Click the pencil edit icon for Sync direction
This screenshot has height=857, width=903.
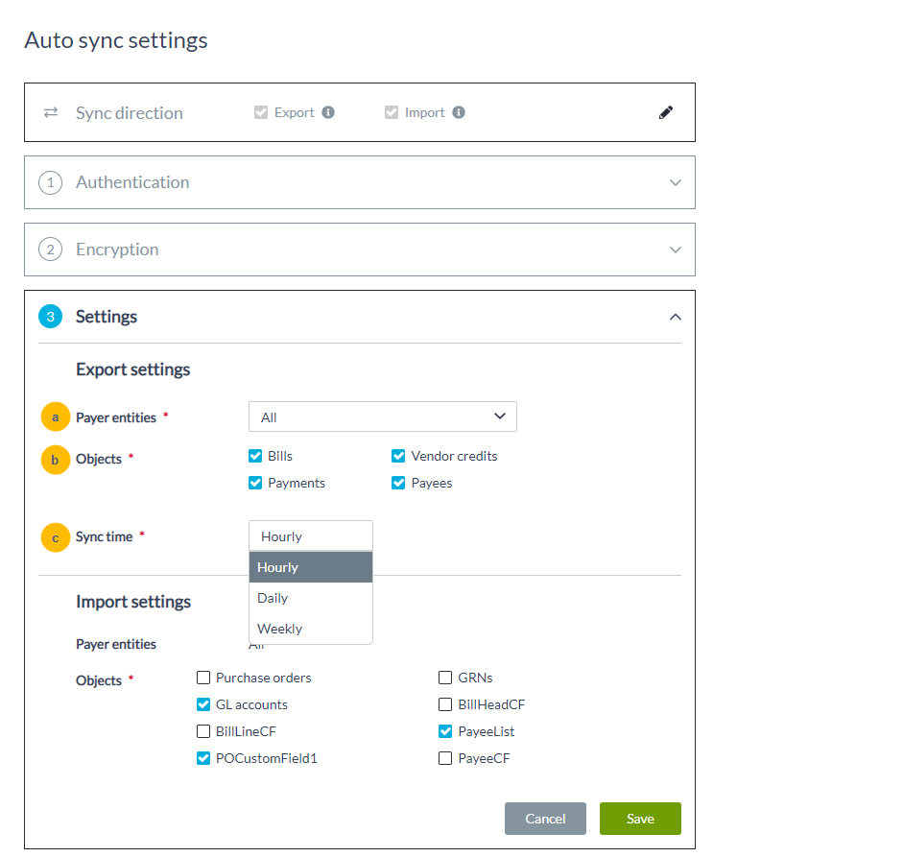point(666,112)
